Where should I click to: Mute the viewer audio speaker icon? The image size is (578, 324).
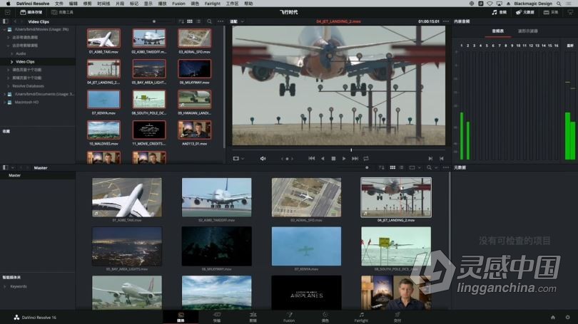263,159
